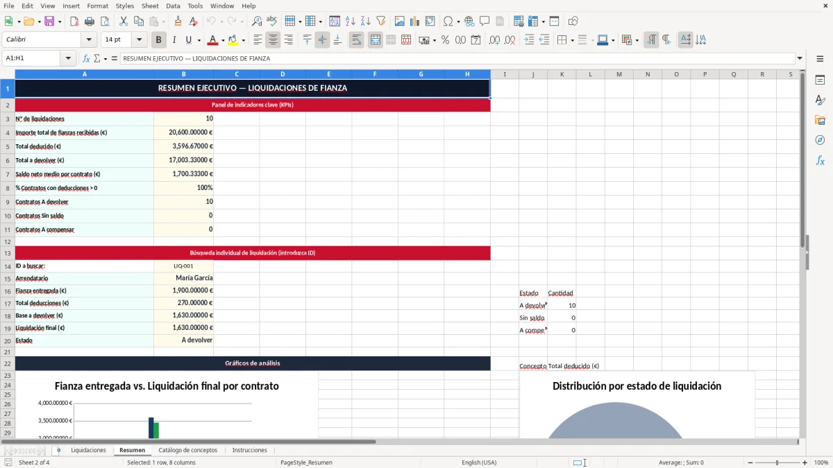
Task: Click the Background Color yellow highlight swatch
Action: [x=233, y=40]
